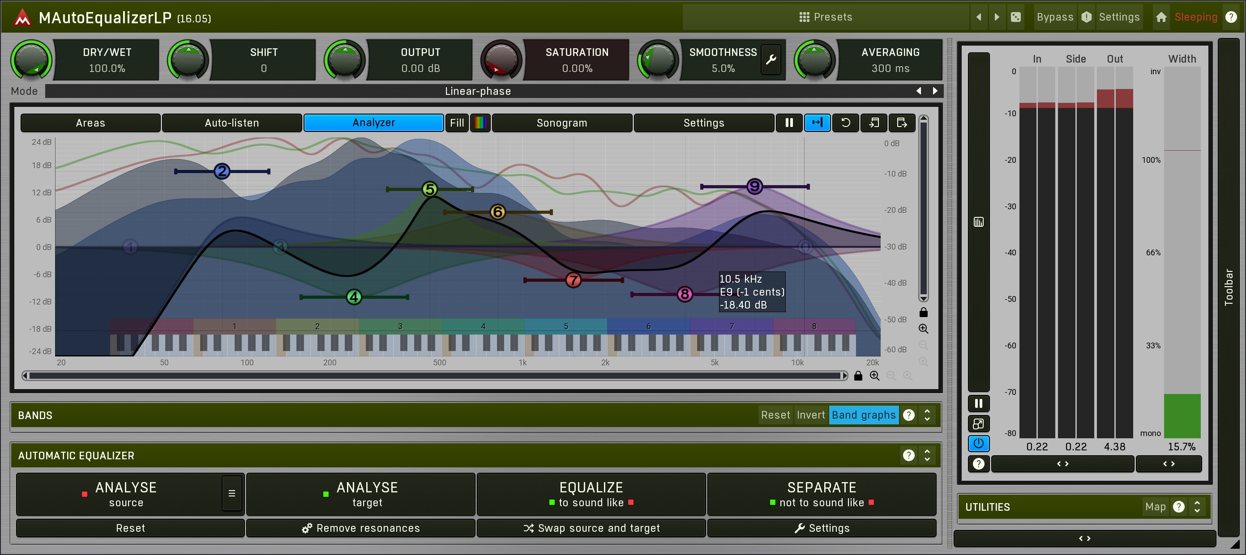
Task: Select previous mode arrow
Action: point(918,91)
